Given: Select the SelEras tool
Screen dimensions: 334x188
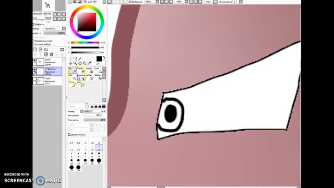Looking at the screenshot, I should 98,77.
